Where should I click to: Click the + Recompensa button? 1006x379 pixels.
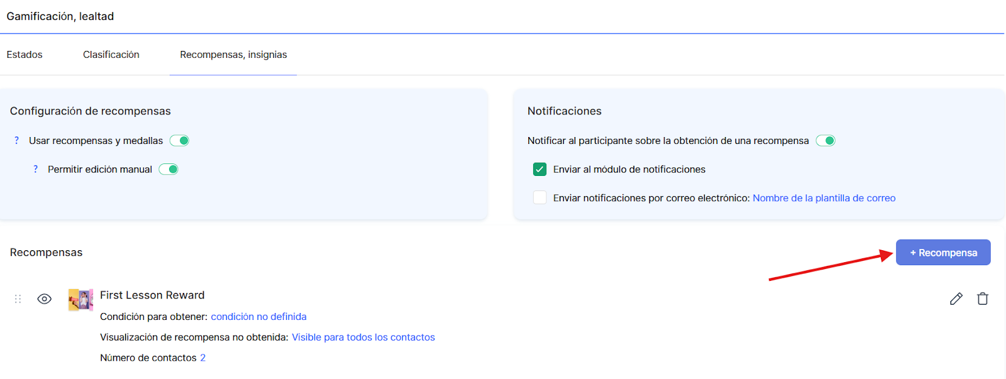click(943, 253)
